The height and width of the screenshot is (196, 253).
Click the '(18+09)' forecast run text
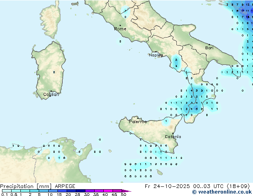[x=238, y=186]
